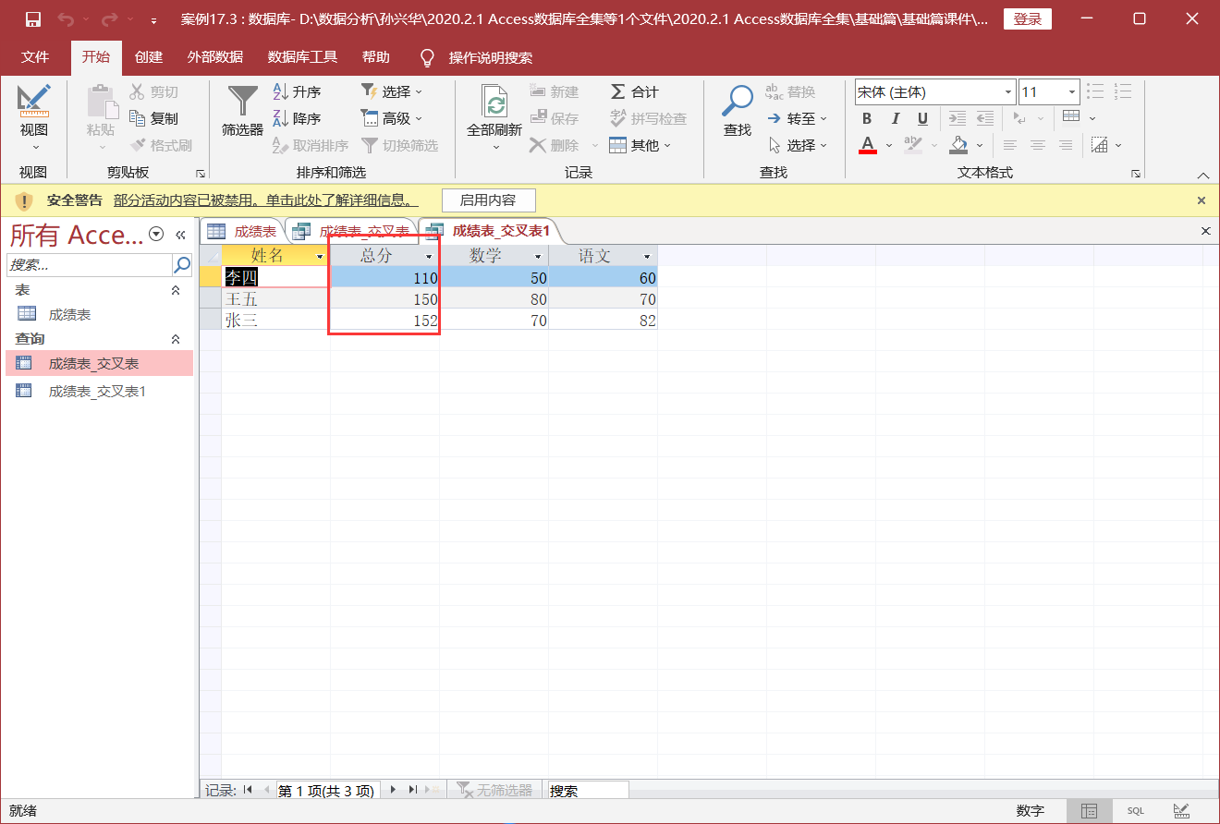Open the security warning details link
This screenshot has width=1220, height=824.
click(x=265, y=200)
